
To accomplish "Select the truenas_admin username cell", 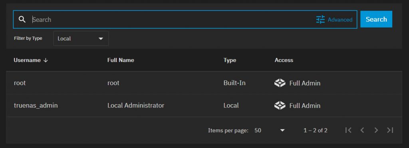I will (x=36, y=106).
